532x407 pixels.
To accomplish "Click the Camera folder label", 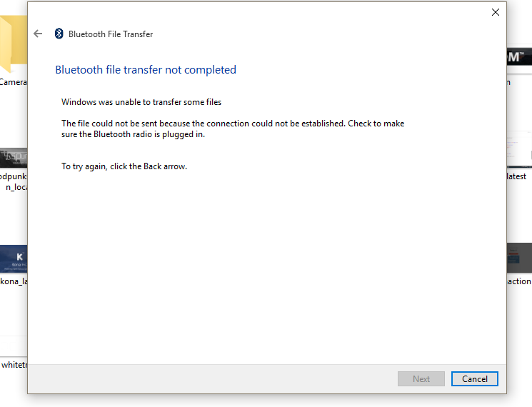I will click(14, 82).
